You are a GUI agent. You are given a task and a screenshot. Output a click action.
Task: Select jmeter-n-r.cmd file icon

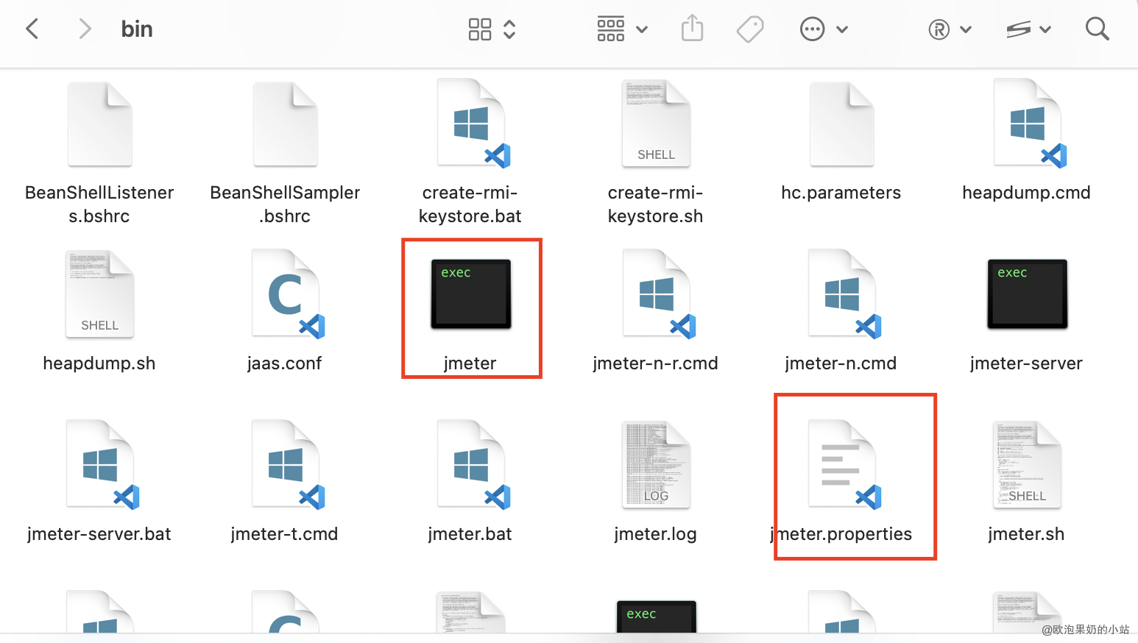(x=659, y=294)
